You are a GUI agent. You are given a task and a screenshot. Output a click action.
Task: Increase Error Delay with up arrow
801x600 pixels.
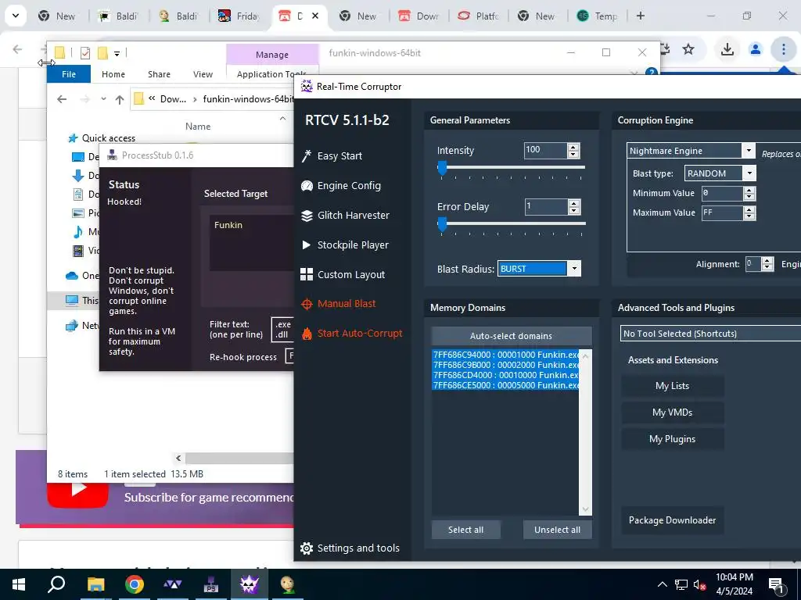point(574,203)
